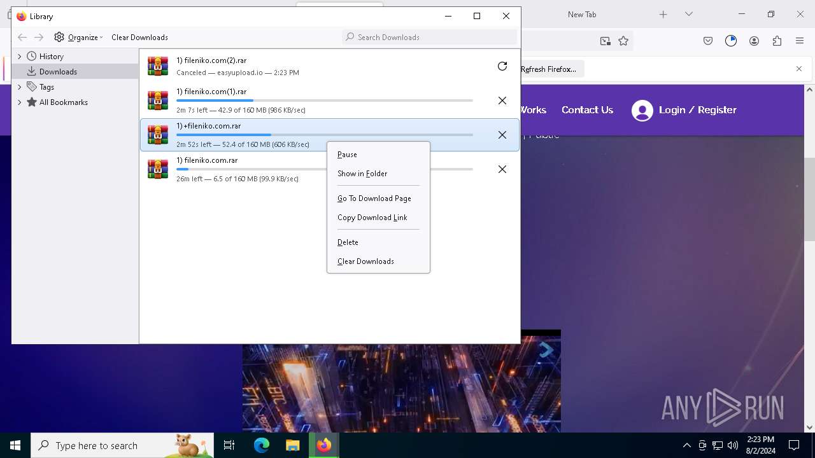Screen dimensions: 815x458
Task: Bookmark this page with the star icon
Action: click(x=623, y=41)
